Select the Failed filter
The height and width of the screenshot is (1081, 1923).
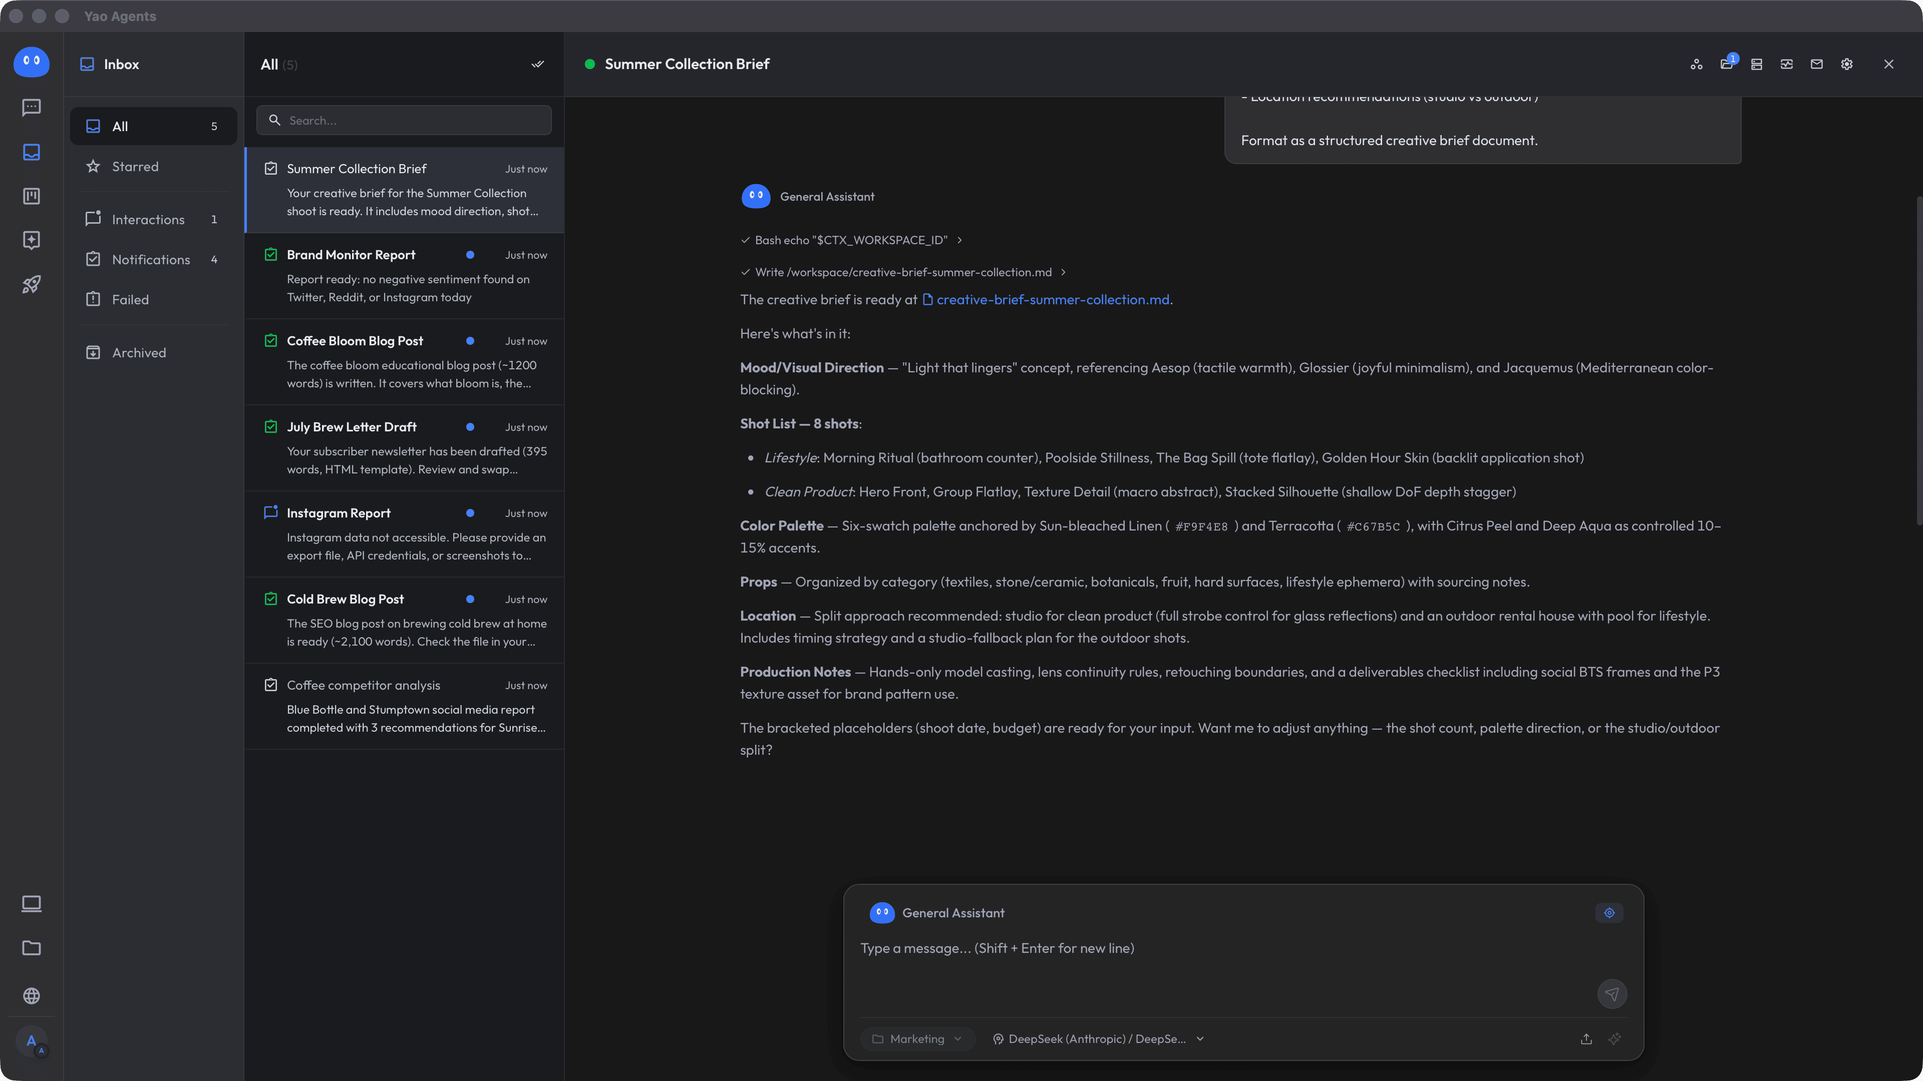pyautogui.click(x=154, y=299)
